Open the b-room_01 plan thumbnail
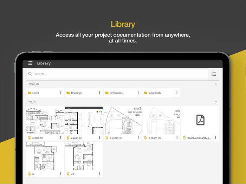Screen dimensions: 246x184 (x=123, y=120)
